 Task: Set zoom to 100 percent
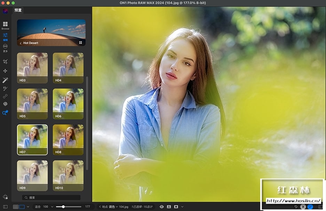[46, 206]
